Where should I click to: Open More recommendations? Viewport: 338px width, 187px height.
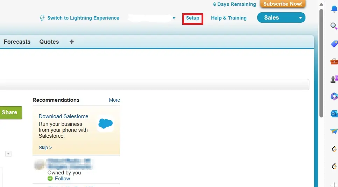(x=114, y=100)
